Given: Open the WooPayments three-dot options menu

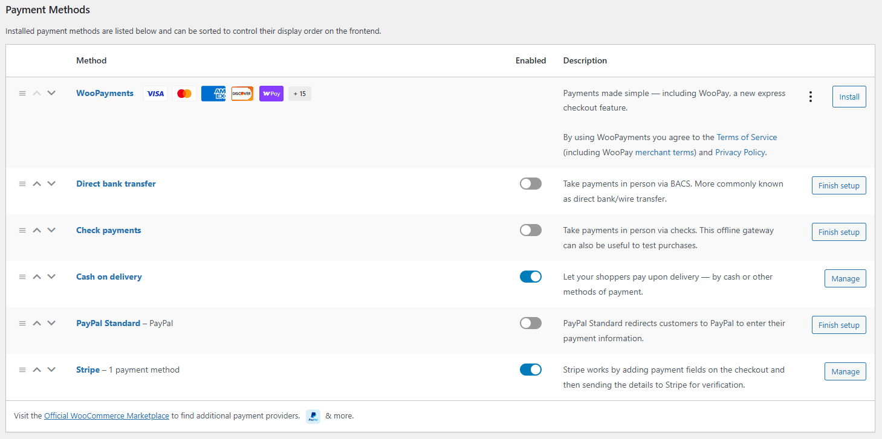Looking at the screenshot, I should [811, 97].
